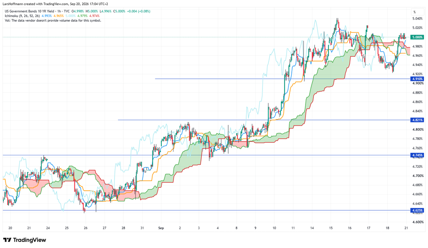Select the Vol indicator legend text

[53, 20]
